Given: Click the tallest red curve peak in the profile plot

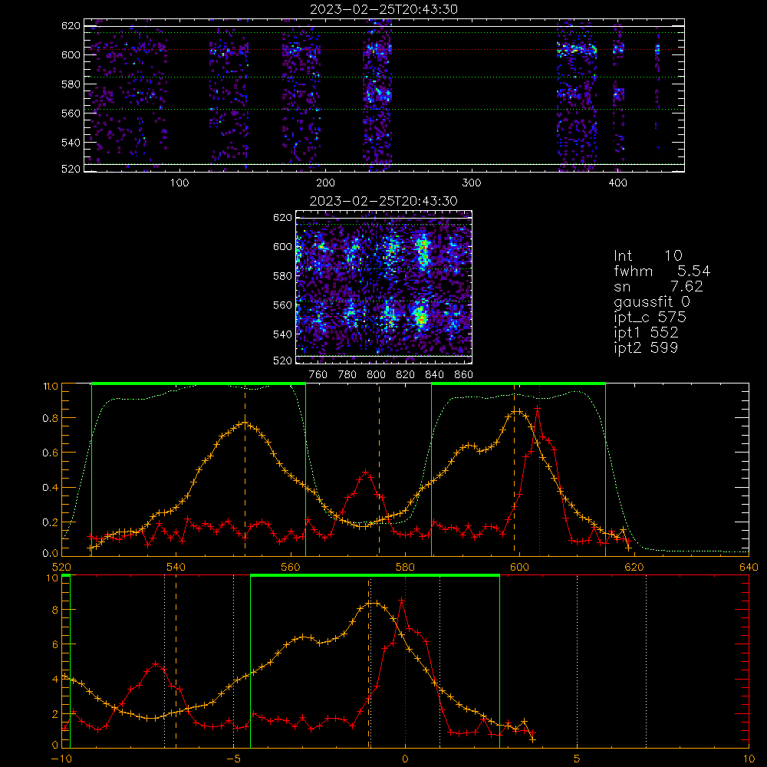Looking at the screenshot, I should (x=537, y=407).
